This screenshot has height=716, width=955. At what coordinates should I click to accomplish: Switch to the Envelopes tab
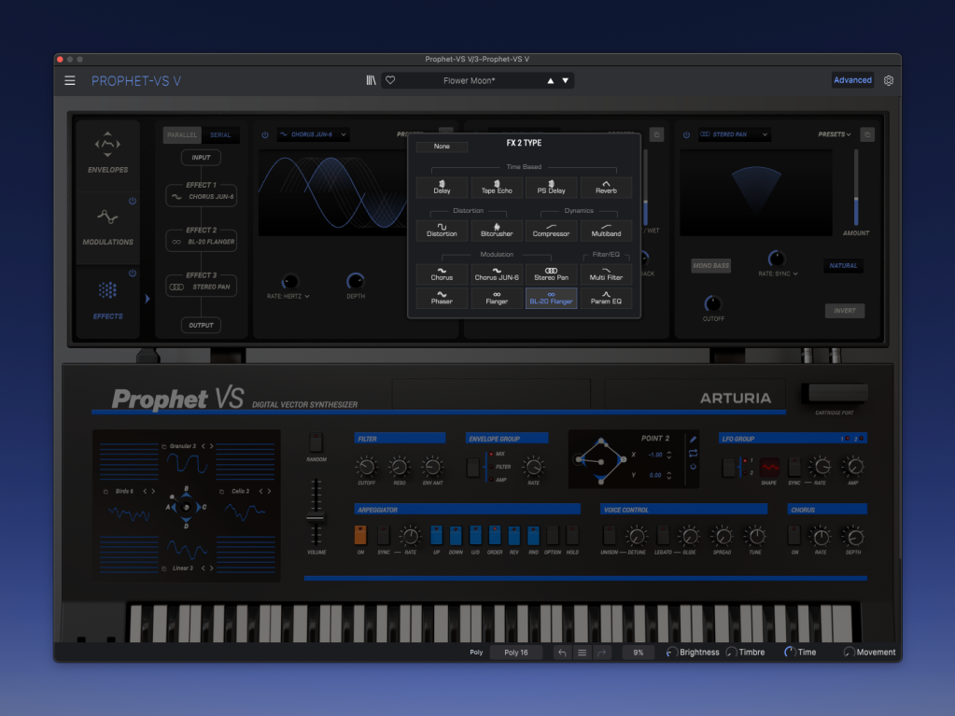coord(108,152)
